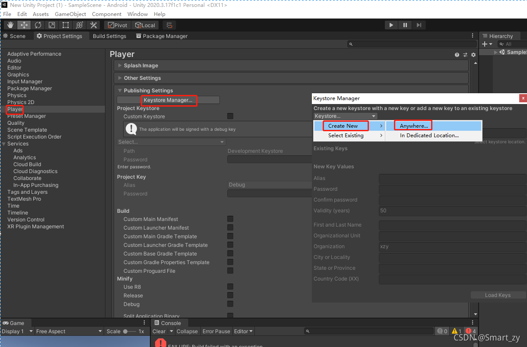Start Play mode

(x=391, y=25)
